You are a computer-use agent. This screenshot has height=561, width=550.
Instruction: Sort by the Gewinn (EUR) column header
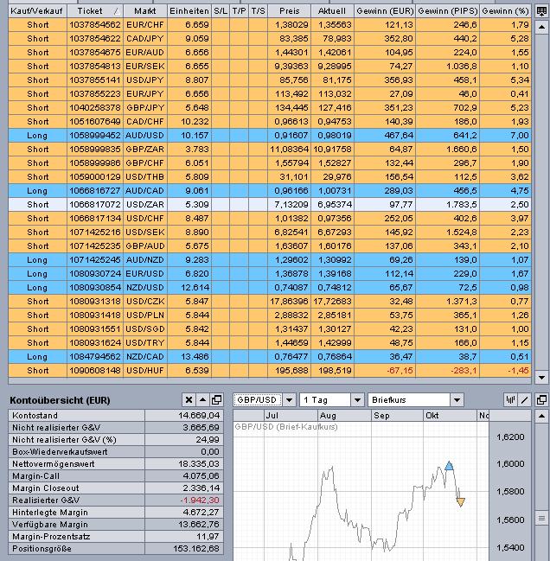[386, 9]
